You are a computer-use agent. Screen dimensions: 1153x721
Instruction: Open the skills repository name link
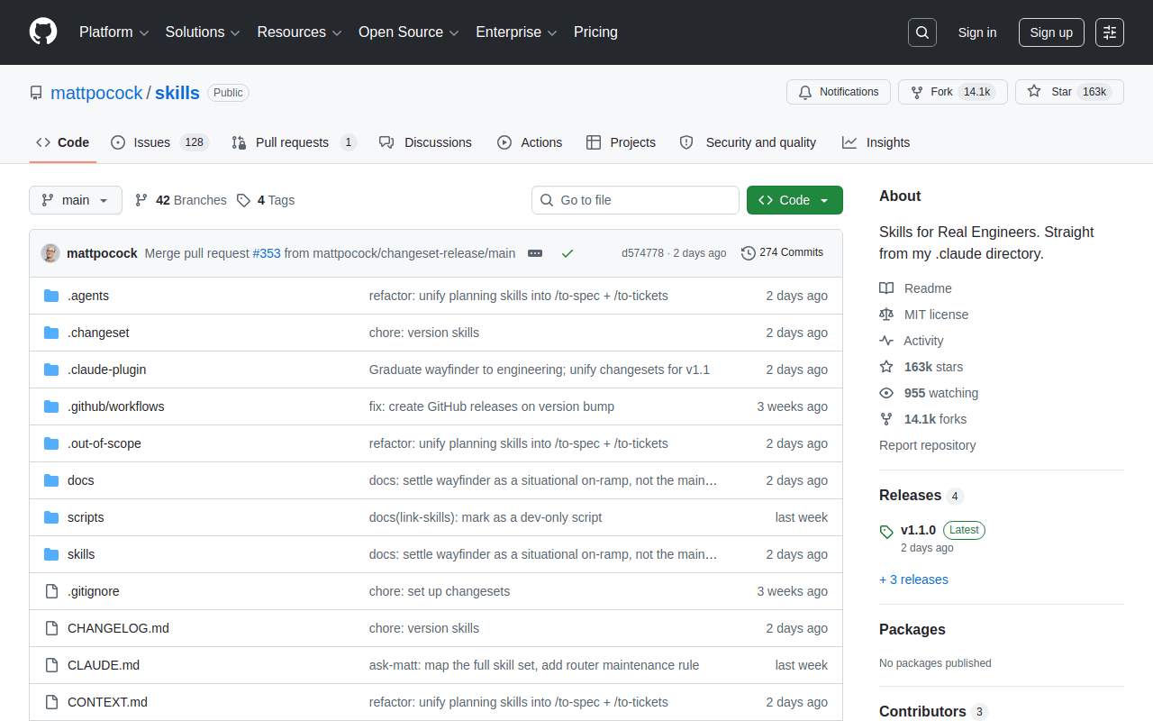coord(177,93)
